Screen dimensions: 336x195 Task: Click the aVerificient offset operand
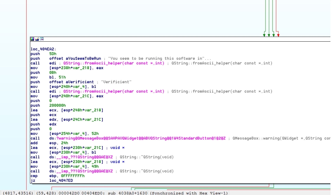point(80,82)
